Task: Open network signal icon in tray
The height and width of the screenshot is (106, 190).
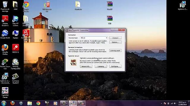Action: [172, 103]
